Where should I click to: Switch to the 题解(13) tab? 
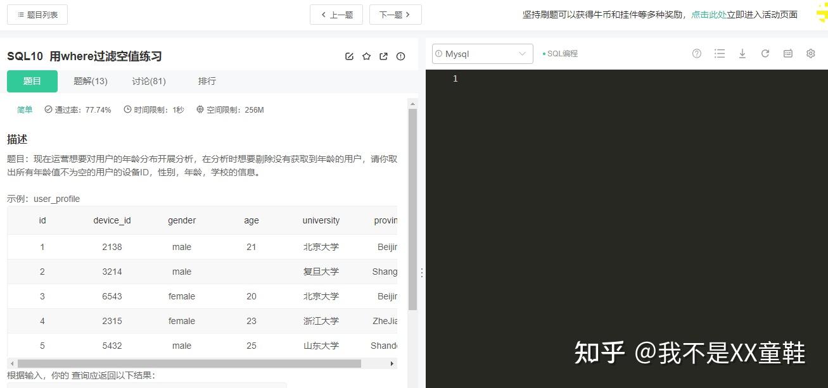point(91,81)
